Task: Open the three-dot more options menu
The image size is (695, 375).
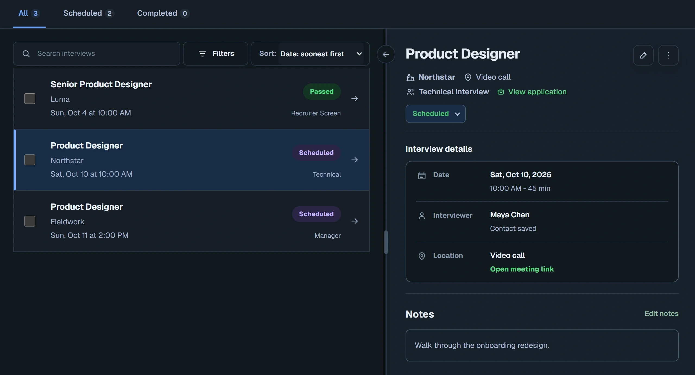Action: point(668,55)
